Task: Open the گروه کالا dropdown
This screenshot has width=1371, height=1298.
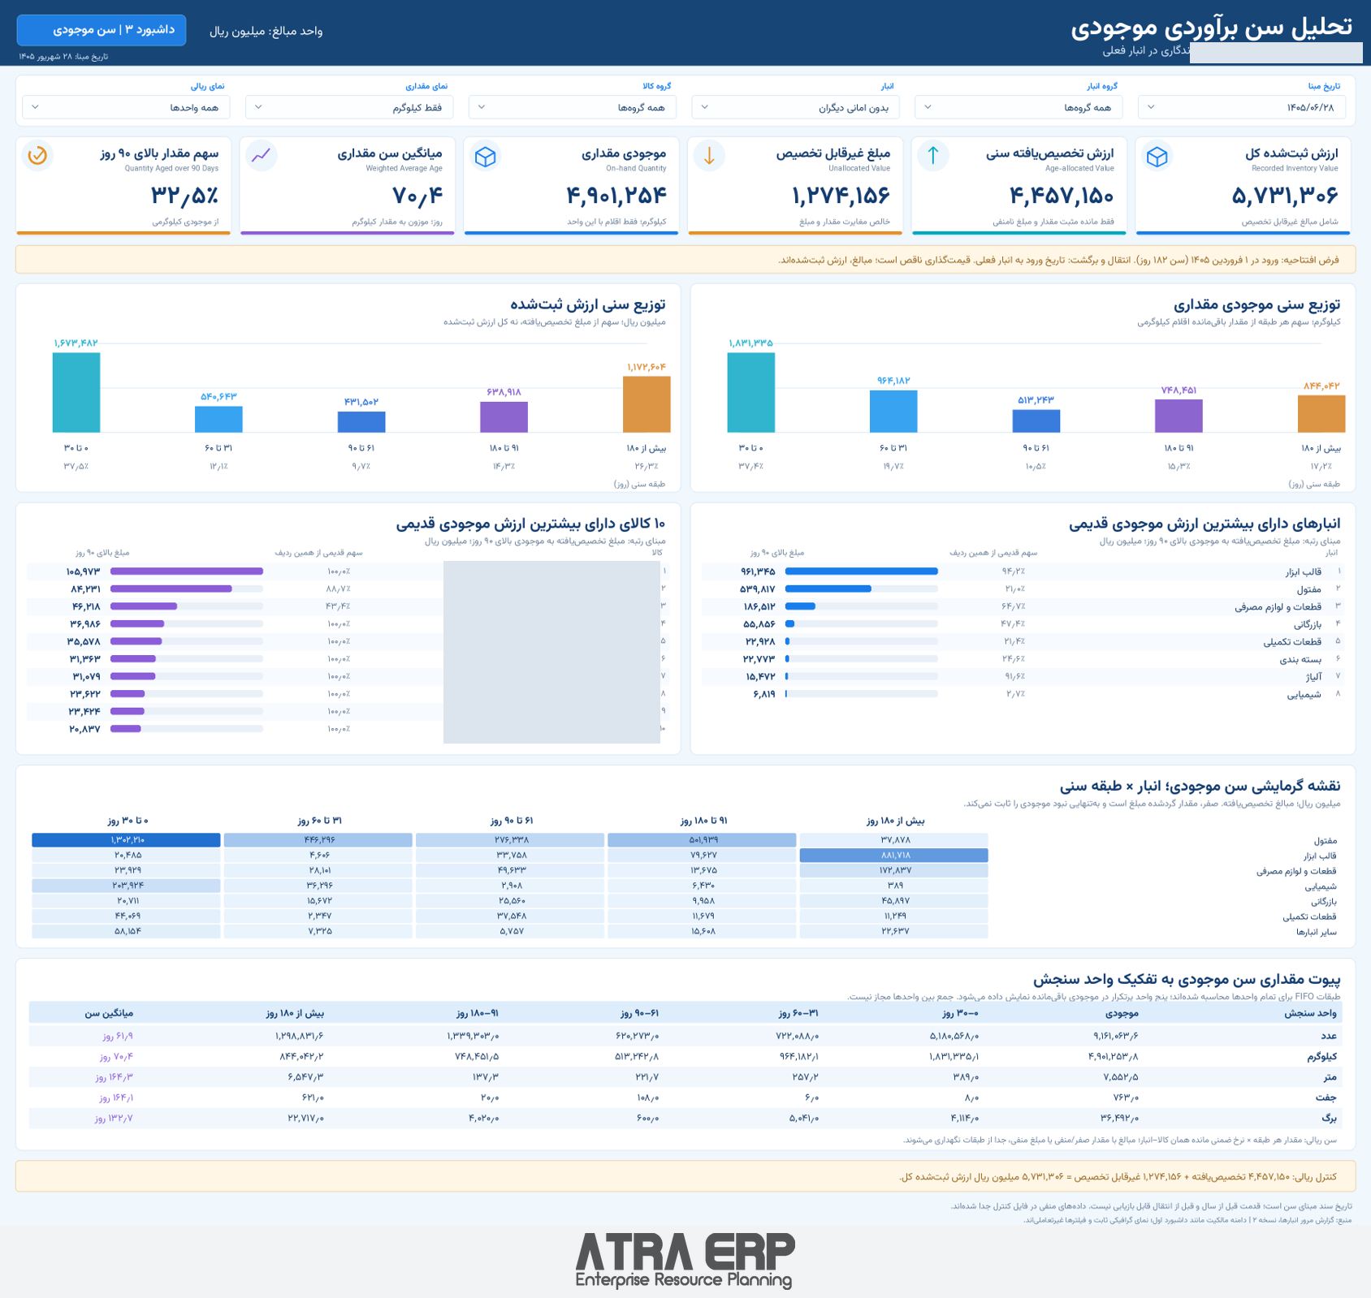Action: click(573, 107)
